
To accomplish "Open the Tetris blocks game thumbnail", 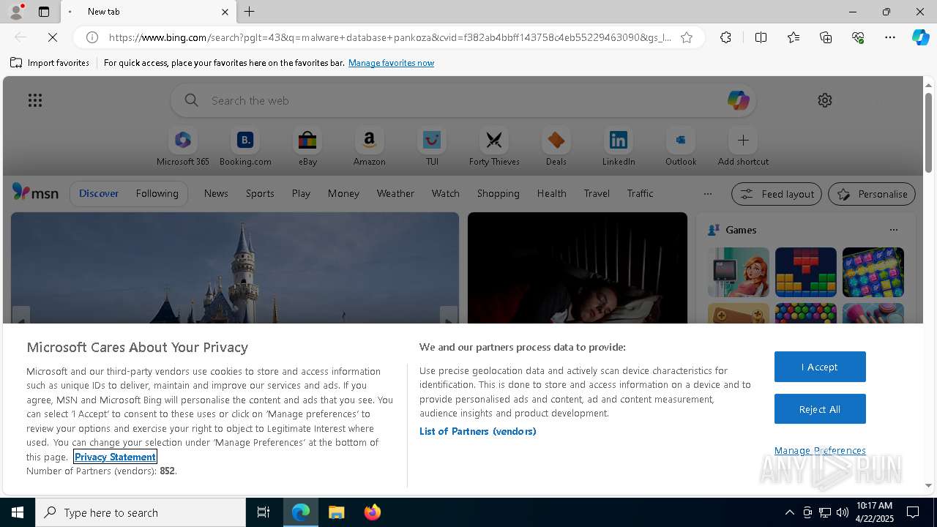I will tap(806, 272).
